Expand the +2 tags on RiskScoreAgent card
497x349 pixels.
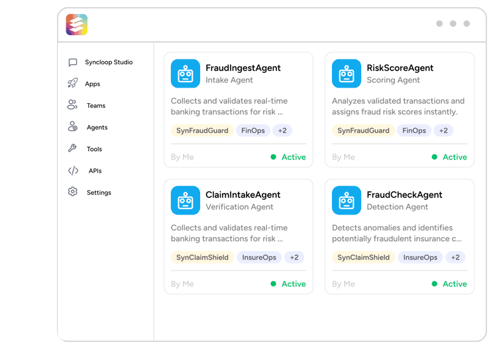443,130
